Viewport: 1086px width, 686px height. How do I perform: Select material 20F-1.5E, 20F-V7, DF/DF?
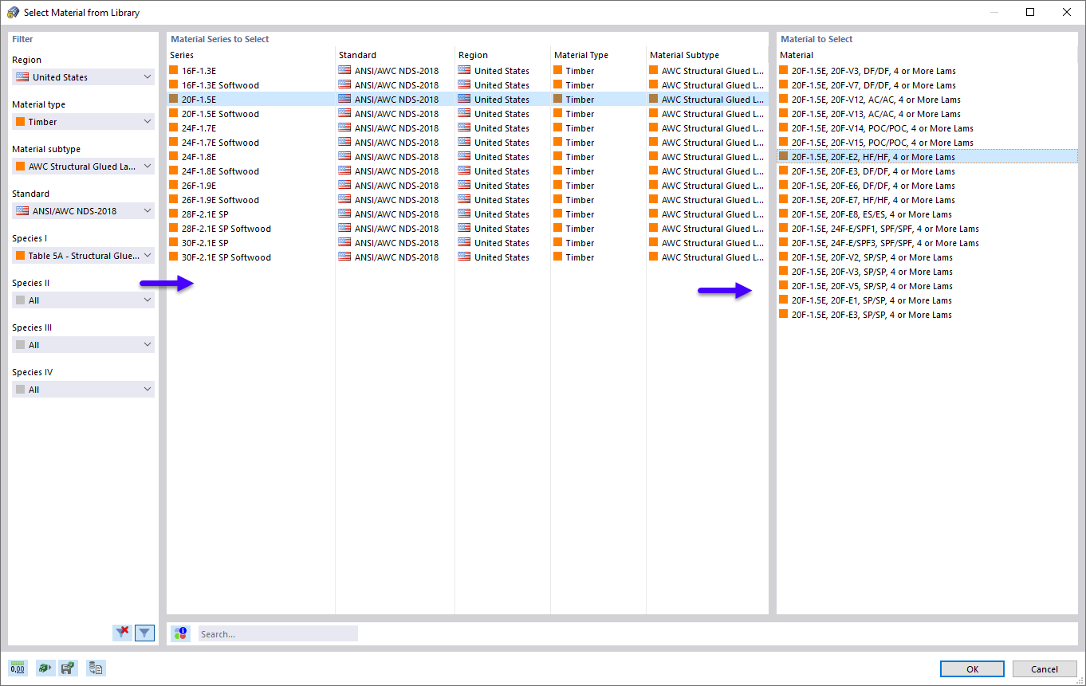[x=927, y=85]
